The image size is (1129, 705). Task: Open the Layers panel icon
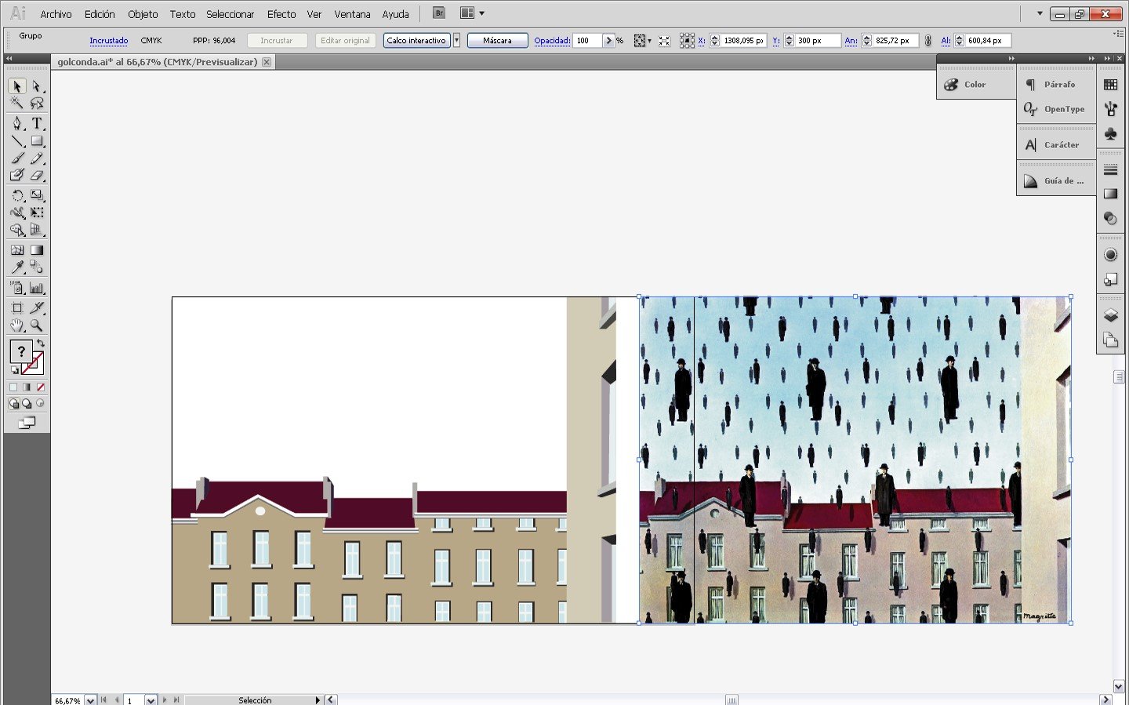(x=1110, y=315)
